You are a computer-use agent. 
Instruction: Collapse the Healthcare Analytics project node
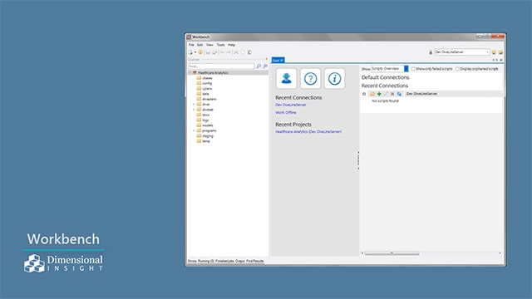[190, 73]
